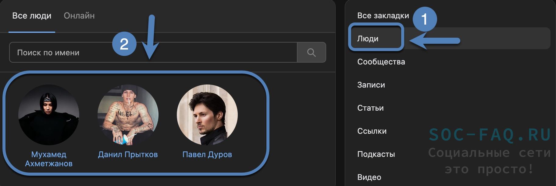The width and height of the screenshot is (556, 186).
Task: Open the Сообщества bookmarks section
Action: [381, 62]
